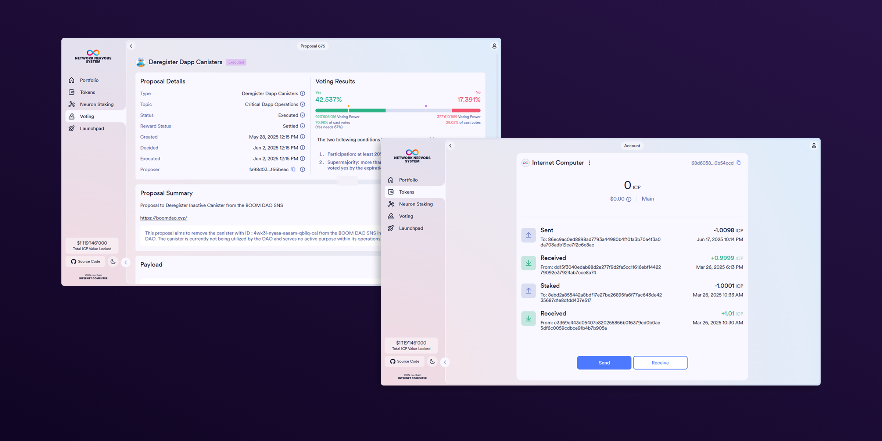The width and height of the screenshot is (882, 441).
Task: Open user profile icon in Account window
Action: tap(814, 146)
